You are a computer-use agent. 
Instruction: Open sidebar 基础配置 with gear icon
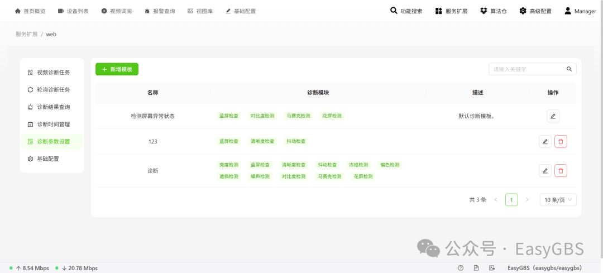[x=52, y=159]
